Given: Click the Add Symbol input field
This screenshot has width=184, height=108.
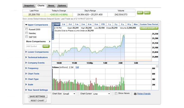Looking at the screenshot, I should 34,46.
